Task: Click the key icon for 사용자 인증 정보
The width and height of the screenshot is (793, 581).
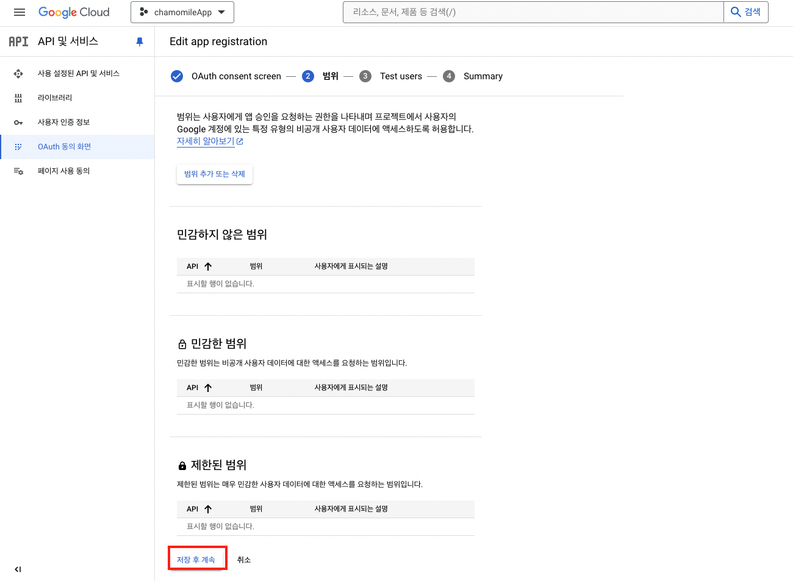Action: click(18, 123)
